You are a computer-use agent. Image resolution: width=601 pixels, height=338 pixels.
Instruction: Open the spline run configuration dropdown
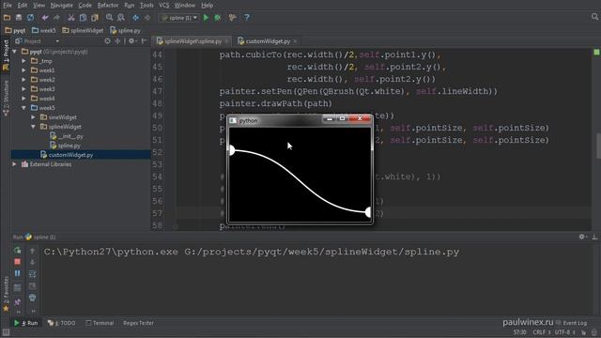[179, 18]
